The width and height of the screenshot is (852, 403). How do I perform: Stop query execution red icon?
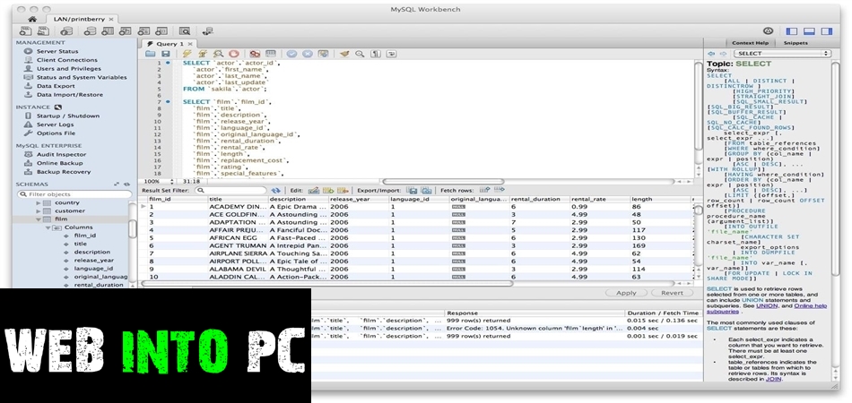(234, 54)
